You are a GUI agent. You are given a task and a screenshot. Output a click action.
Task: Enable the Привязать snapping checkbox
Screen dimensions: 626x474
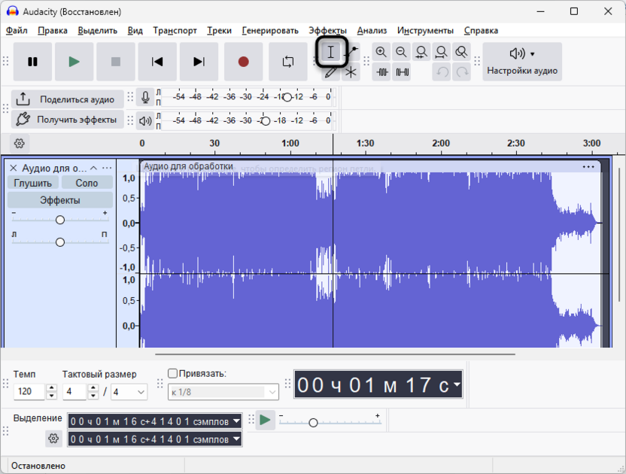172,373
